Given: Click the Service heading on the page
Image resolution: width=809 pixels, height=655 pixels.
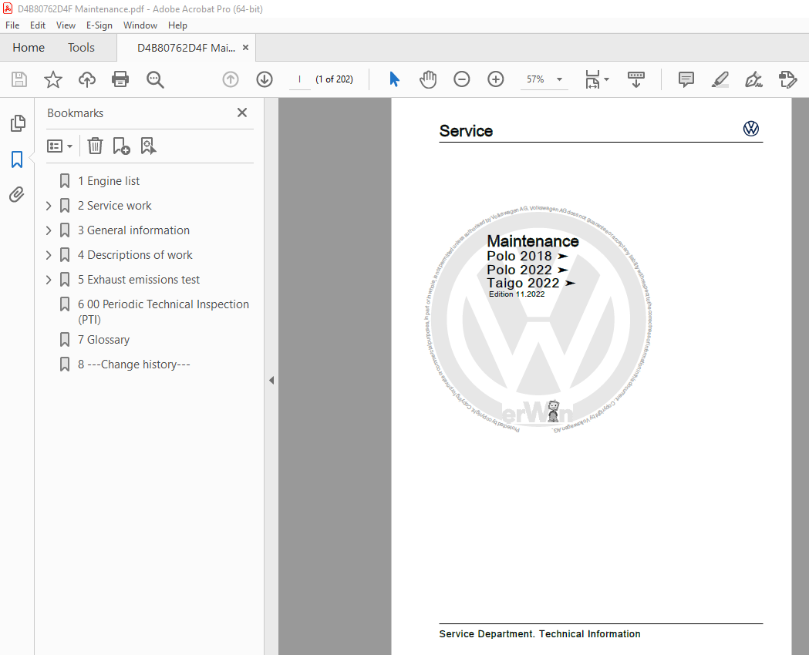Looking at the screenshot, I should [466, 131].
